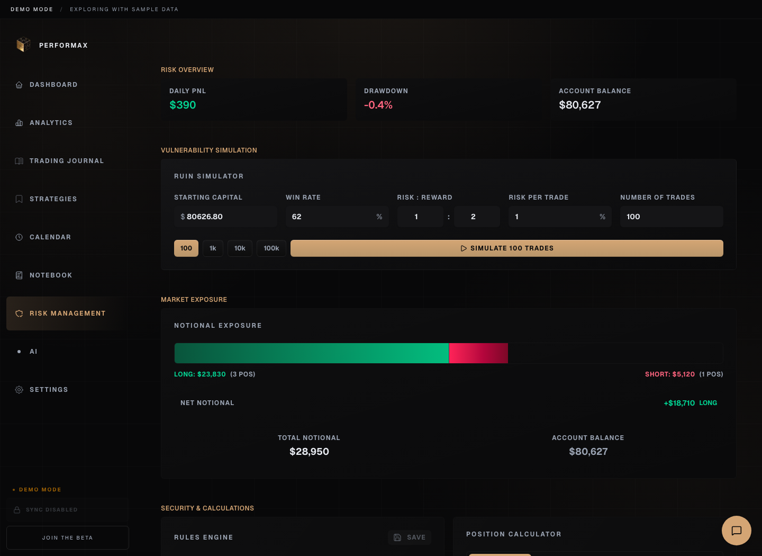The width and height of the screenshot is (762, 556).
Task: Select the 100 trades preset
Action: [186, 248]
